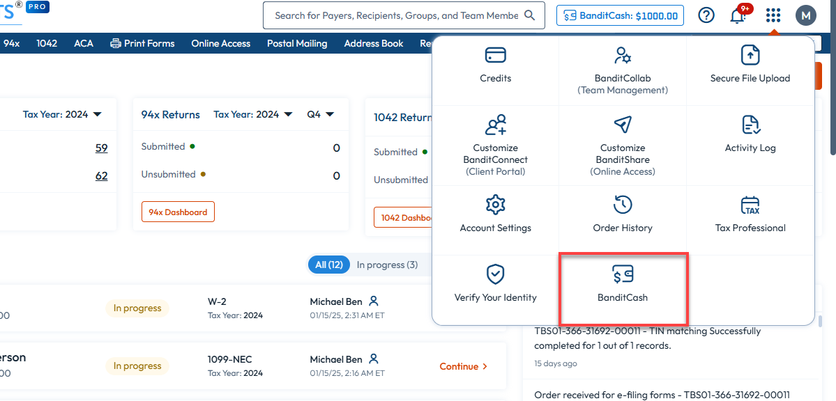
Task: Open the 1042 menu item
Action: click(x=47, y=44)
